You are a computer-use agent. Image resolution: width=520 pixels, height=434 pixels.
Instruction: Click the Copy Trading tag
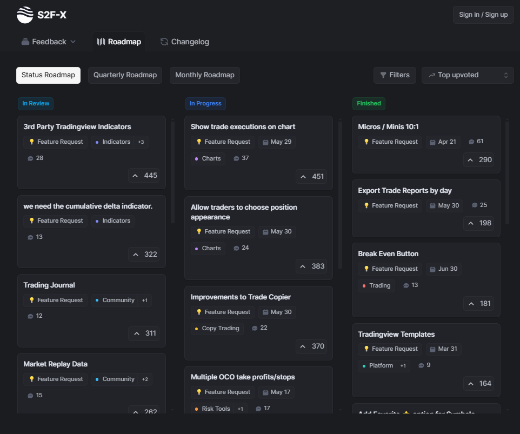217,328
